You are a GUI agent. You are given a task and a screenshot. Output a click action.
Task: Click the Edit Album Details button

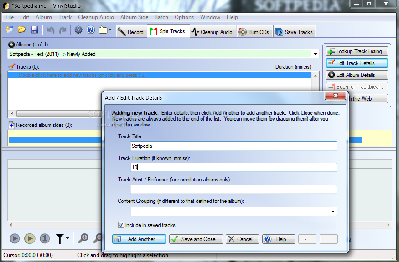(357, 75)
